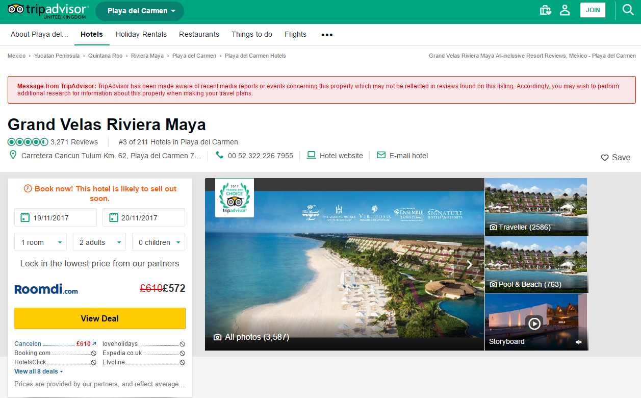641x398 pixels.
Task: Expand View all 8 deals
Action: coord(39,371)
